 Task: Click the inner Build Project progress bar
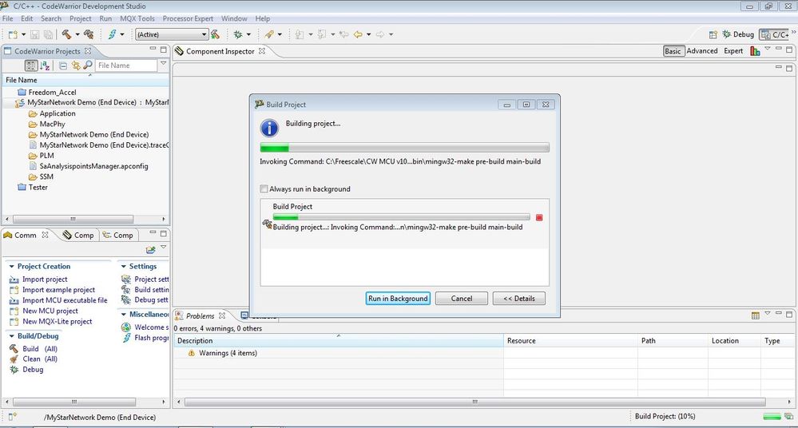click(401, 217)
